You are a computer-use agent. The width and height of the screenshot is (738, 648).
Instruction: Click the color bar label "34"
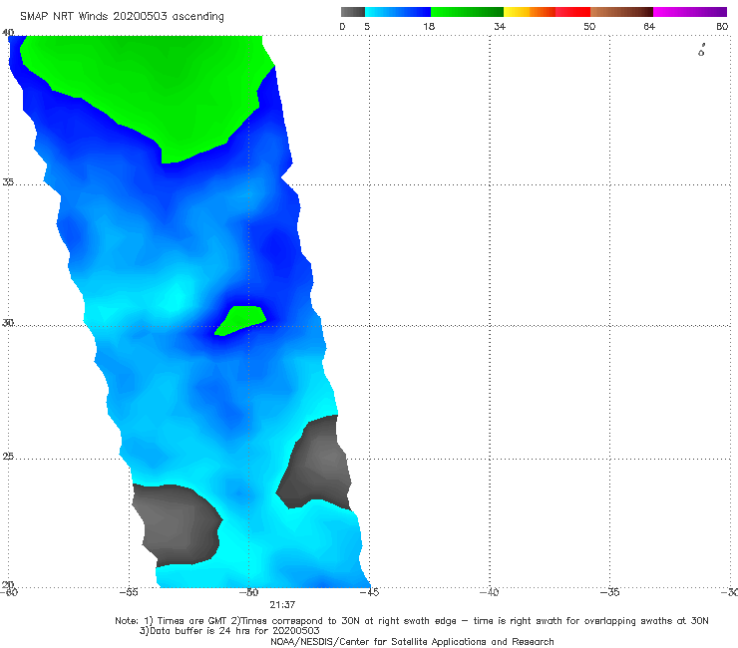click(x=500, y=27)
